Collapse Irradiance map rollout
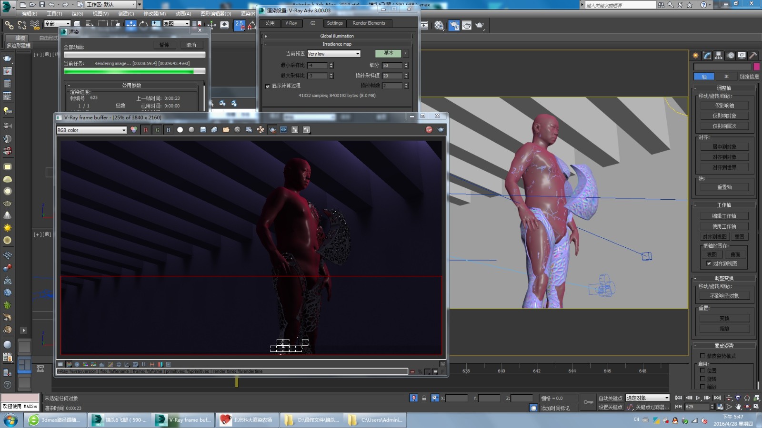The image size is (762, 428). [337, 44]
